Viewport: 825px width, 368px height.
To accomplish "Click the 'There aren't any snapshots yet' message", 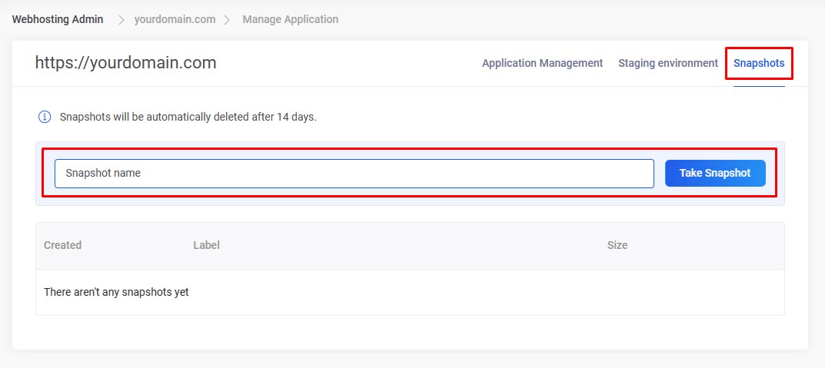I will point(116,292).
